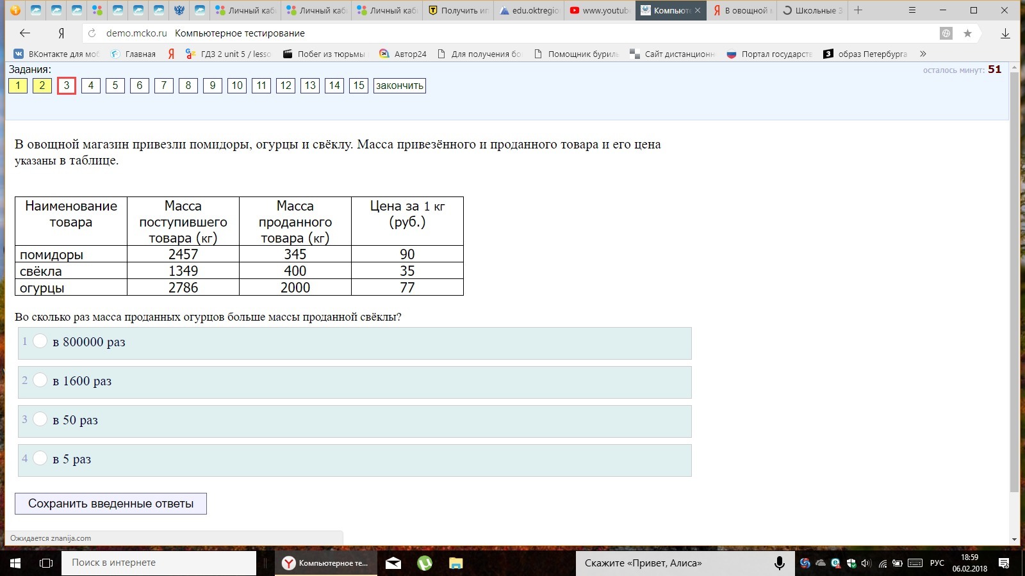Image resolution: width=1025 pixels, height=576 pixels.
Task: Reload the page with the refresh icon
Action: tap(92, 33)
